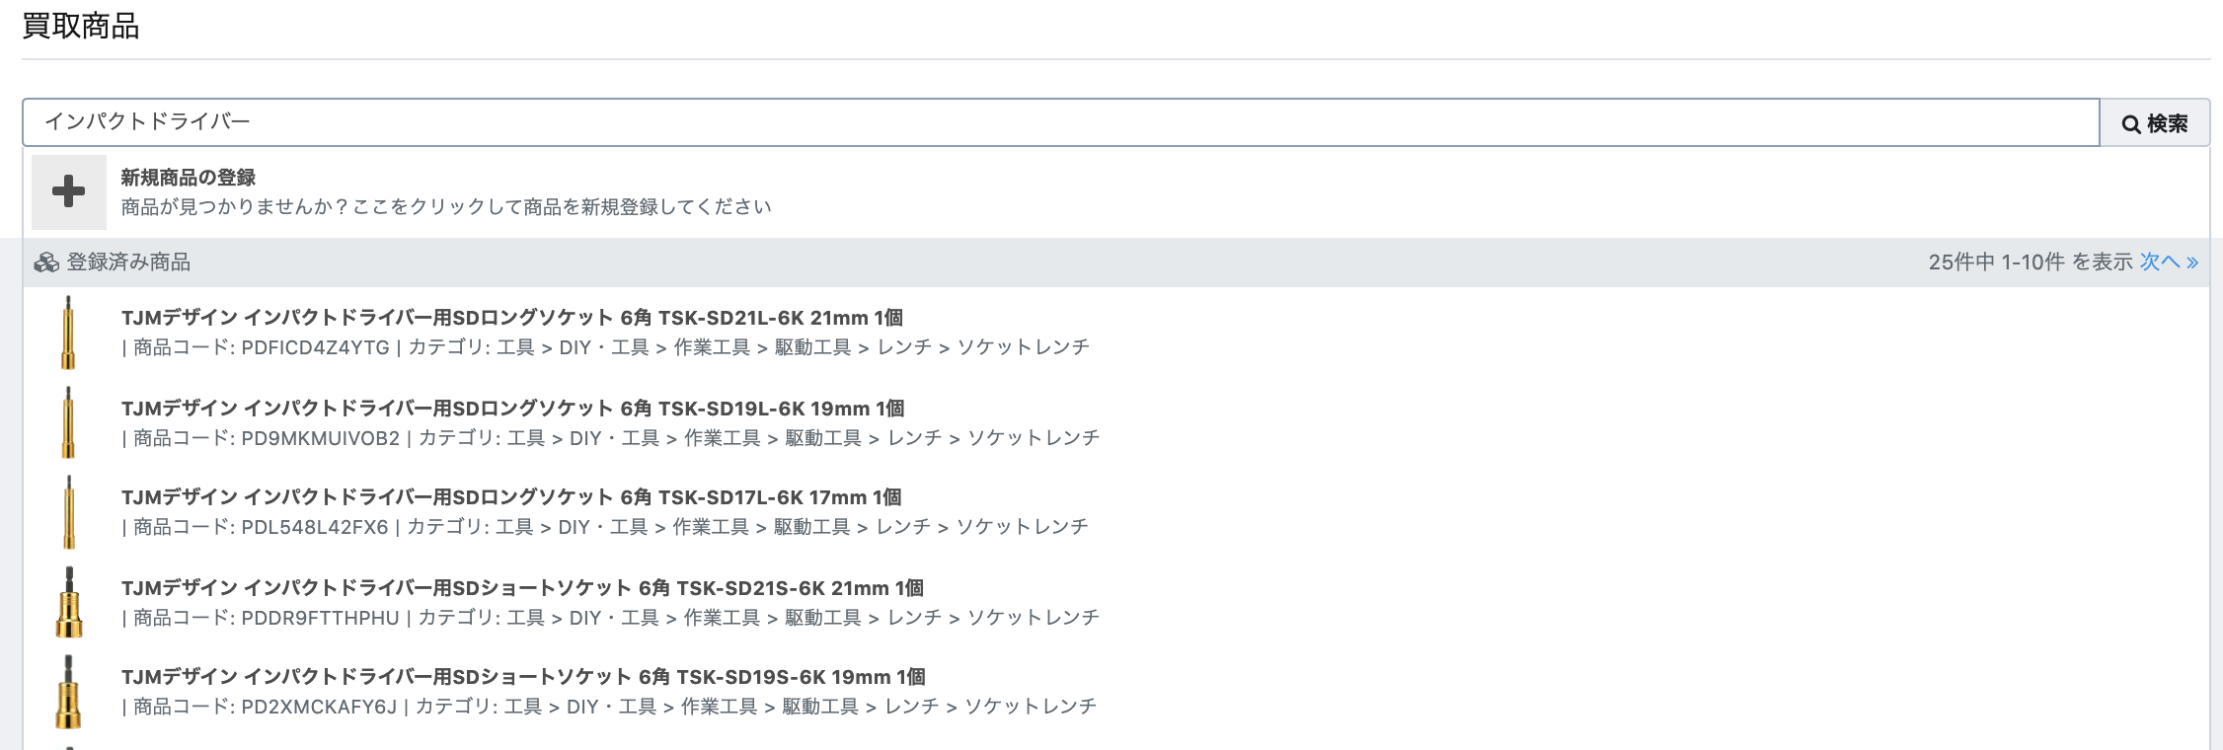Open thumbnail of TSK-SD21L-6K long socket
This screenshot has height=750, width=2223.
click(x=68, y=333)
